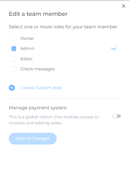Click the divider line below Create Custom Role
Screen dimensions: 129x187
[65, 98]
